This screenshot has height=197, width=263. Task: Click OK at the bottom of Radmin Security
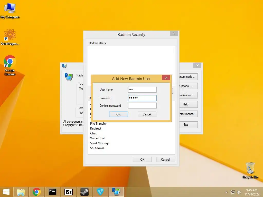tap(142, 160)
